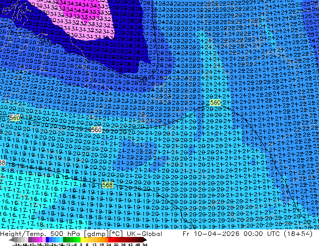
Task: Click the '00:00 UTC' time text
Action: 263,234
